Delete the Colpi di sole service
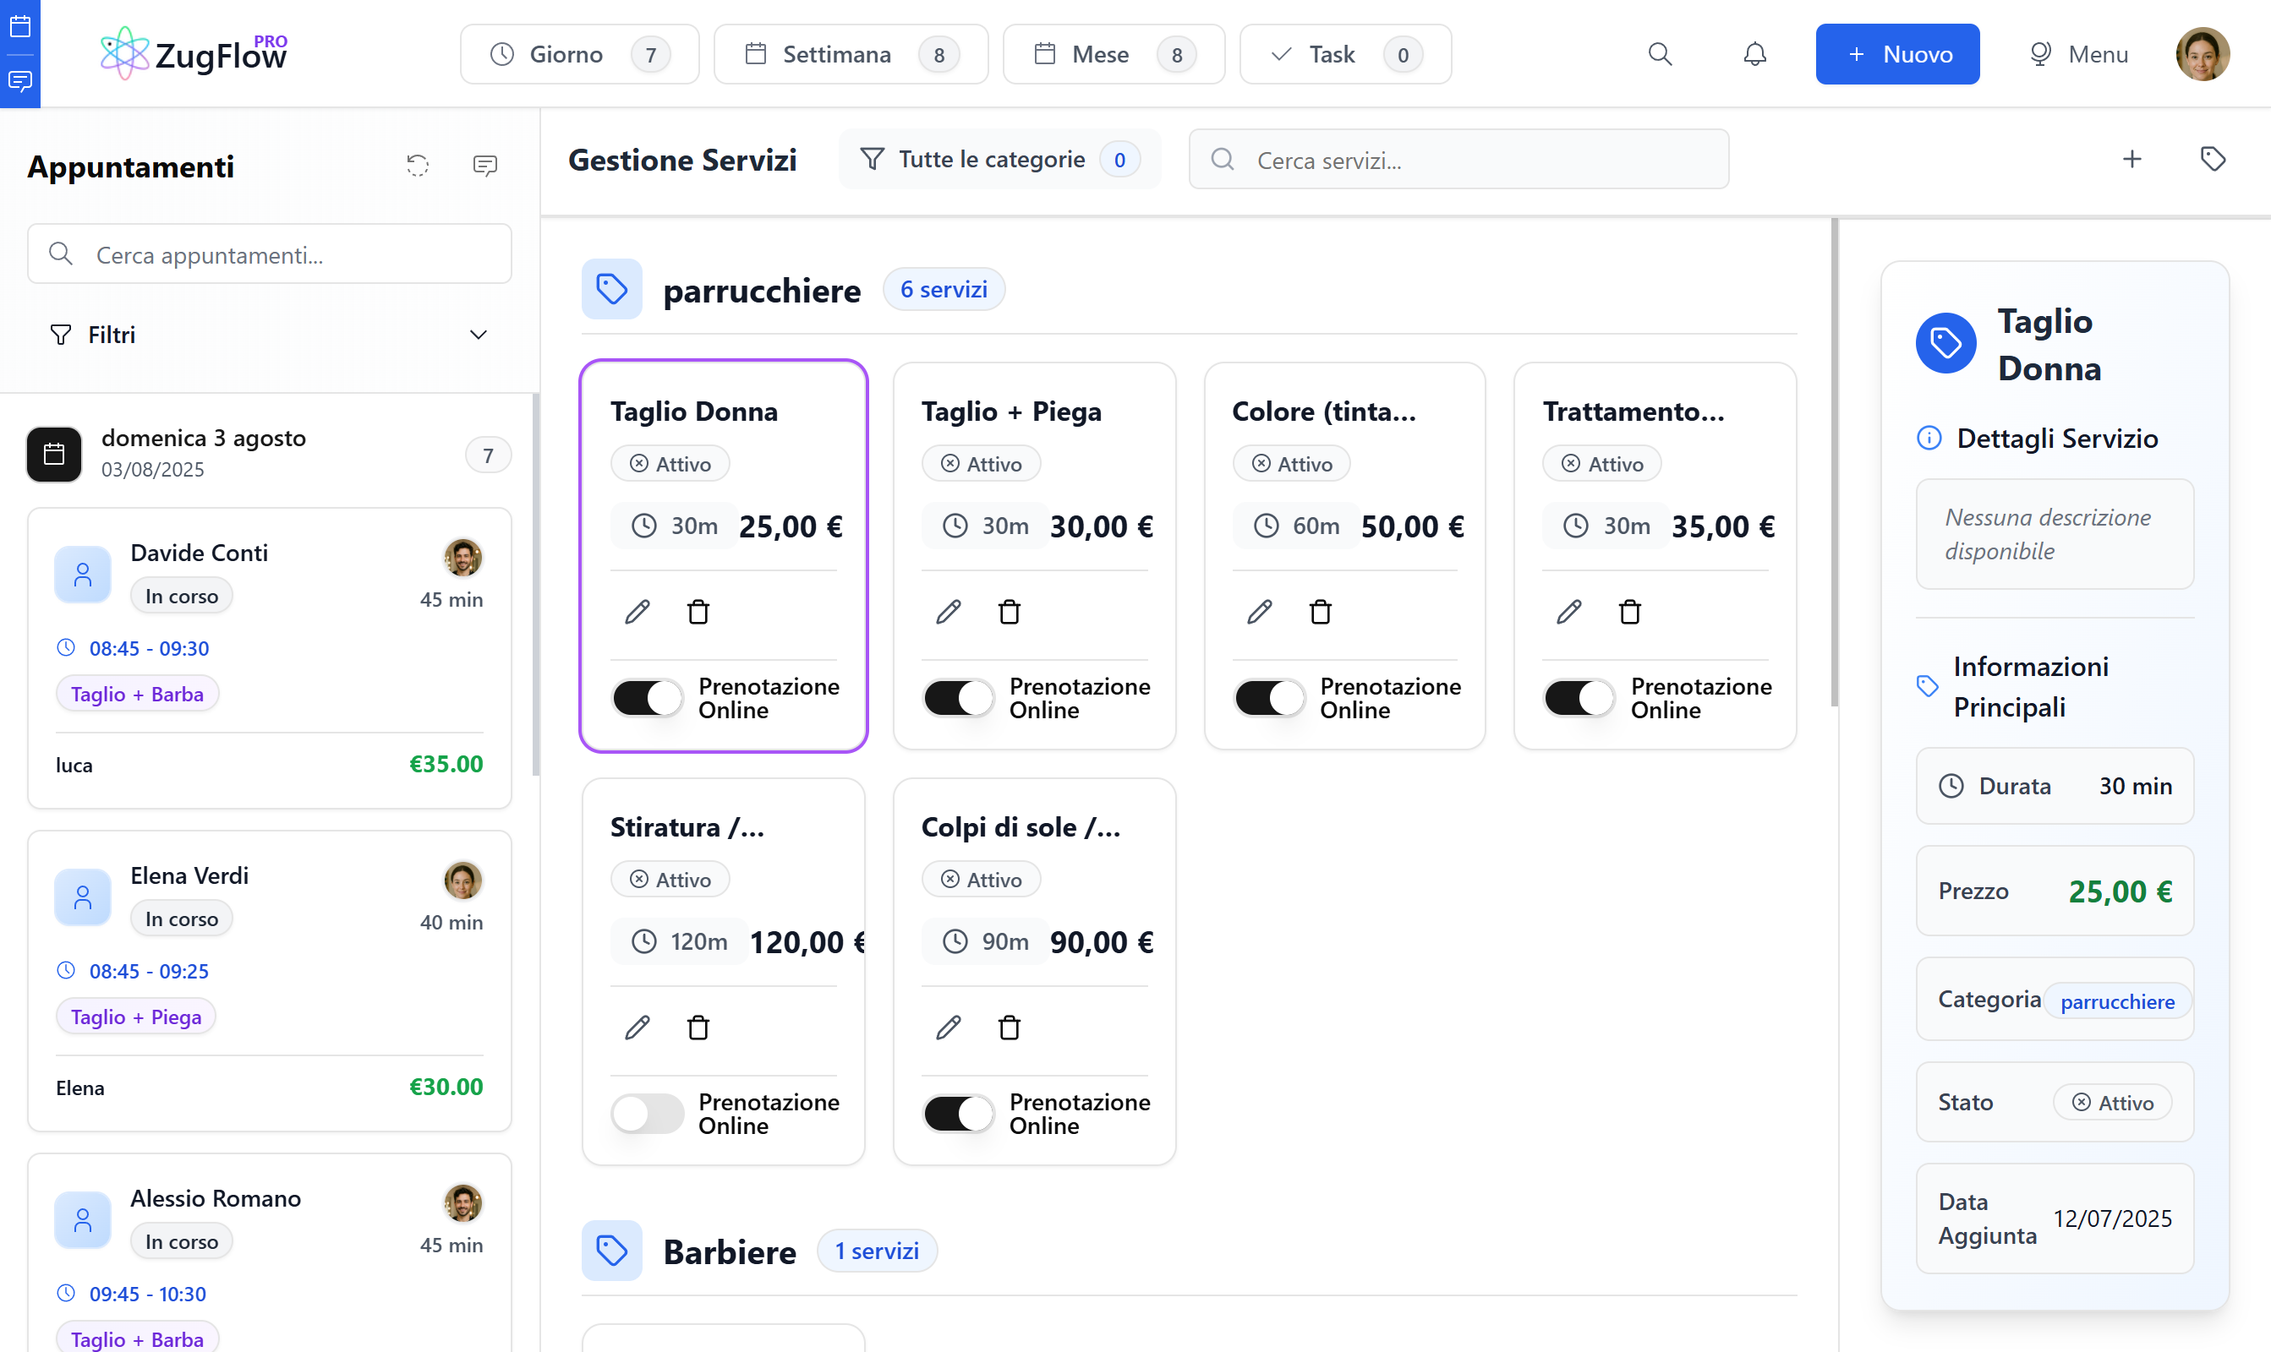 point(1009,1028)
